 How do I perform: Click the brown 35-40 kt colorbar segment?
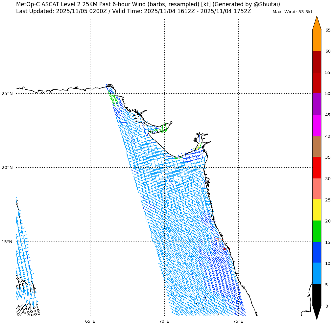[317, 147]
